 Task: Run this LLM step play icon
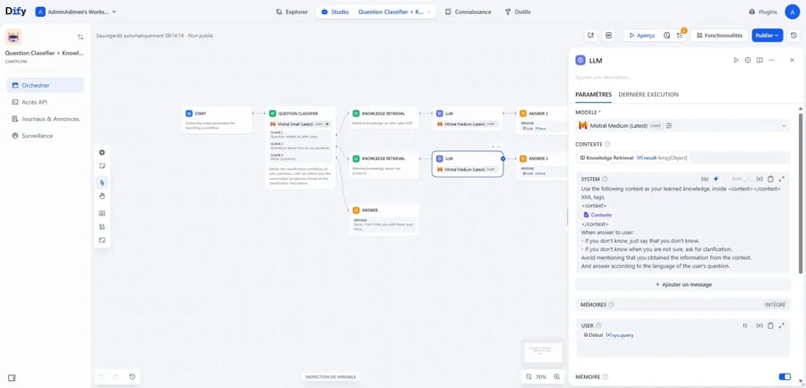(736, 60)
